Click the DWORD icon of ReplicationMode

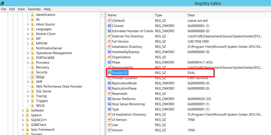(109, 83)
